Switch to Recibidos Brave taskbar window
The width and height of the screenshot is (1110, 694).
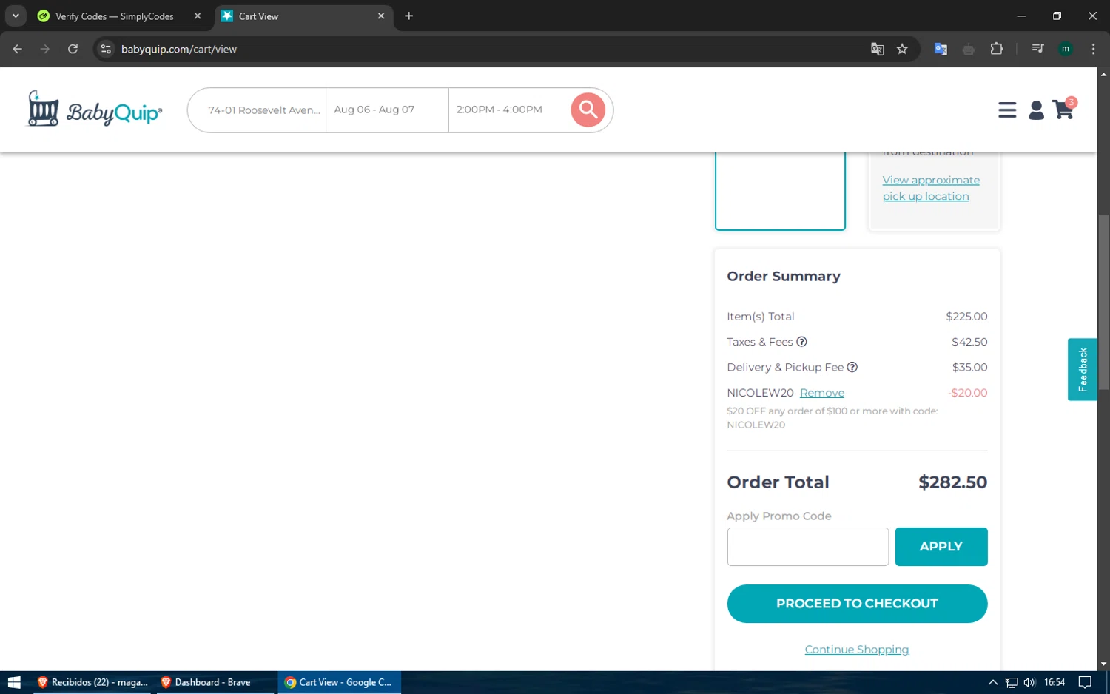pos(92,682)
